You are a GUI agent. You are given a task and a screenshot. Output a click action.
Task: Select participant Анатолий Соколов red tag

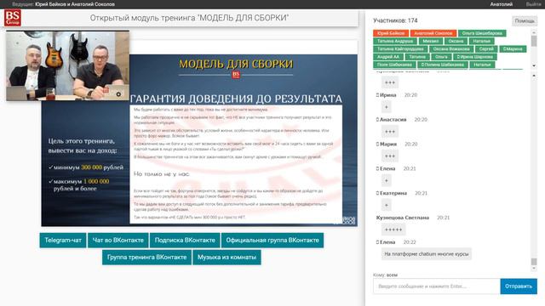click(x=433, y=33)
